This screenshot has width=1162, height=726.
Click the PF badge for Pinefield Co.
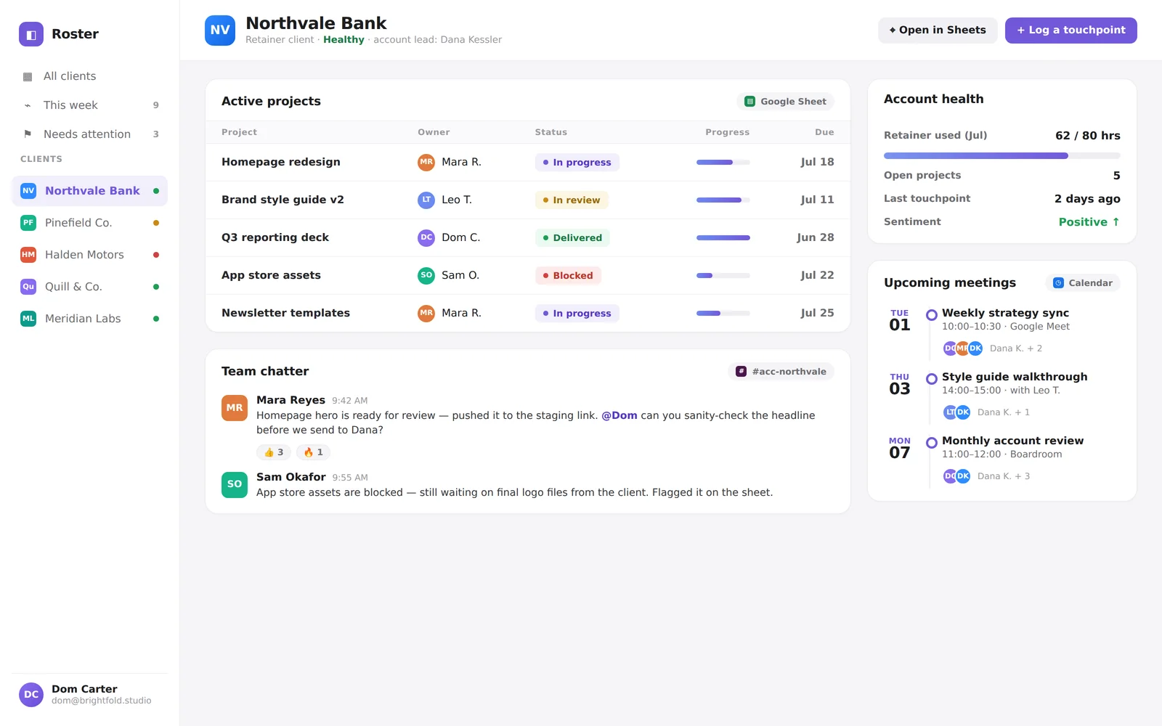click(28, 223)
